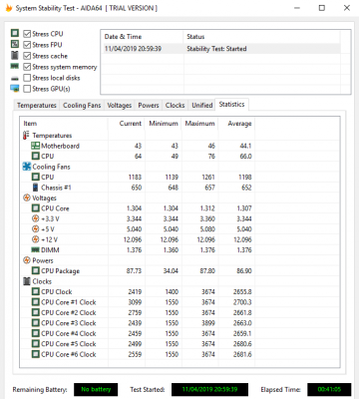Click the Chassis #1 fan icon
This screenshot has height=399, width=359.
[35, 188]
